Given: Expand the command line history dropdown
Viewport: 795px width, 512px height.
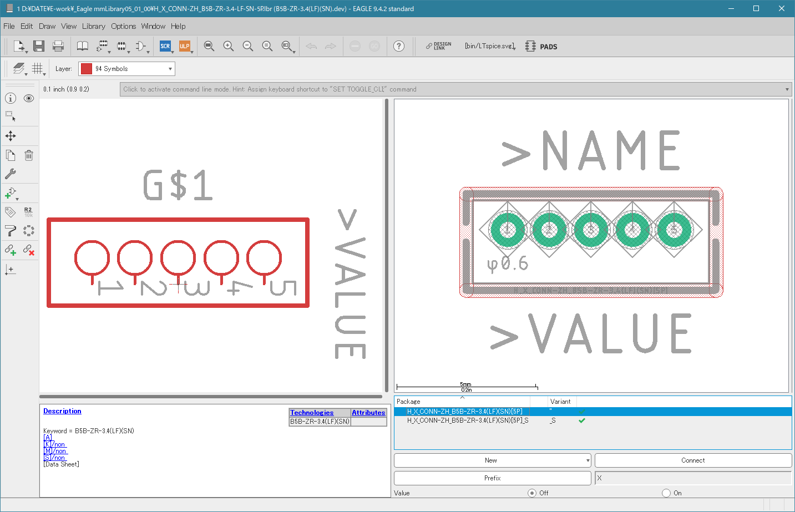Looking at the screenshot, I should (787, 89).
